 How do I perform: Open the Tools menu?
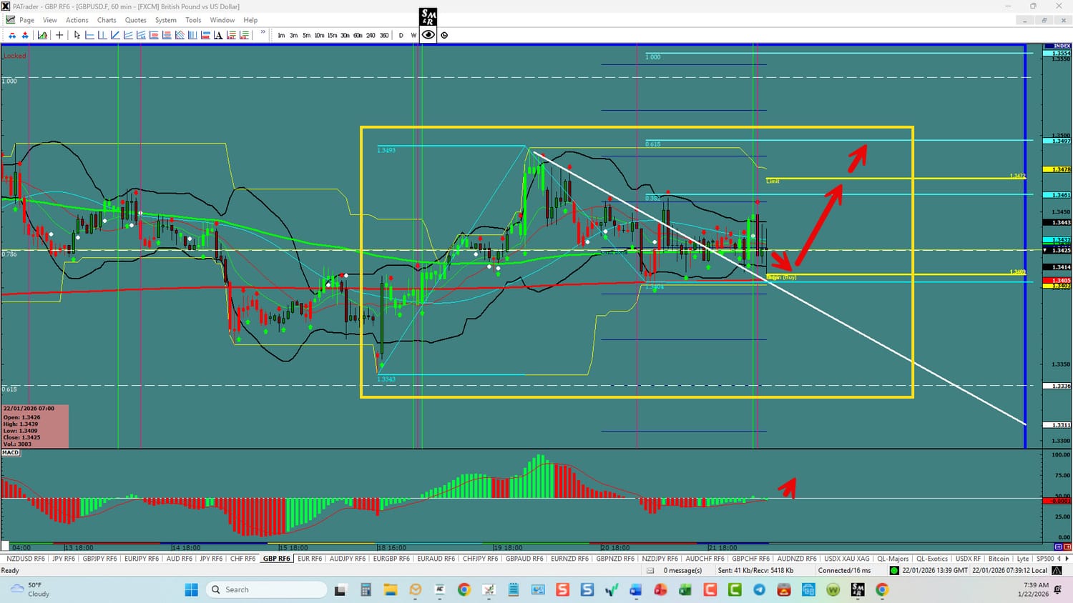(193, 20)
